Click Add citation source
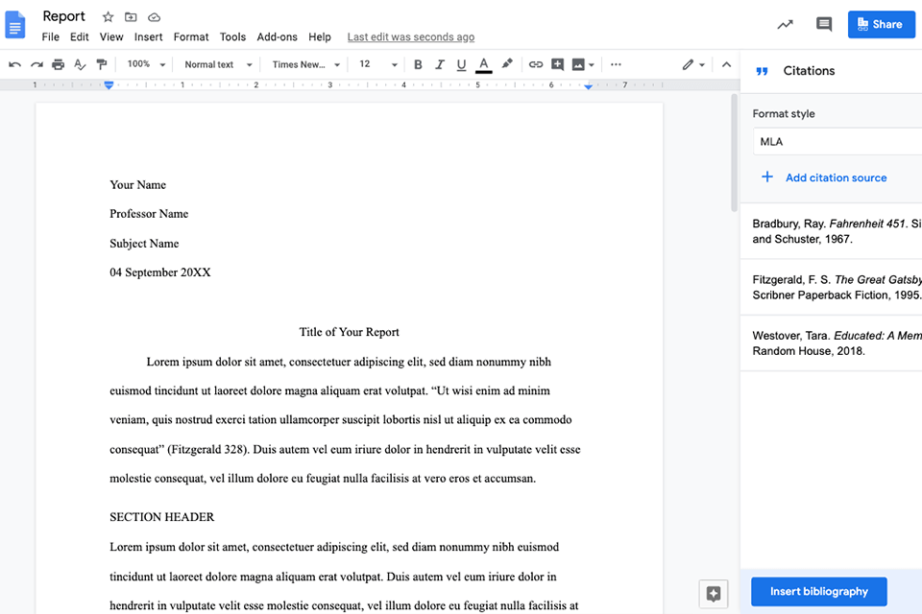The width and height of the screenshot is (922, 614). (837, 177)
